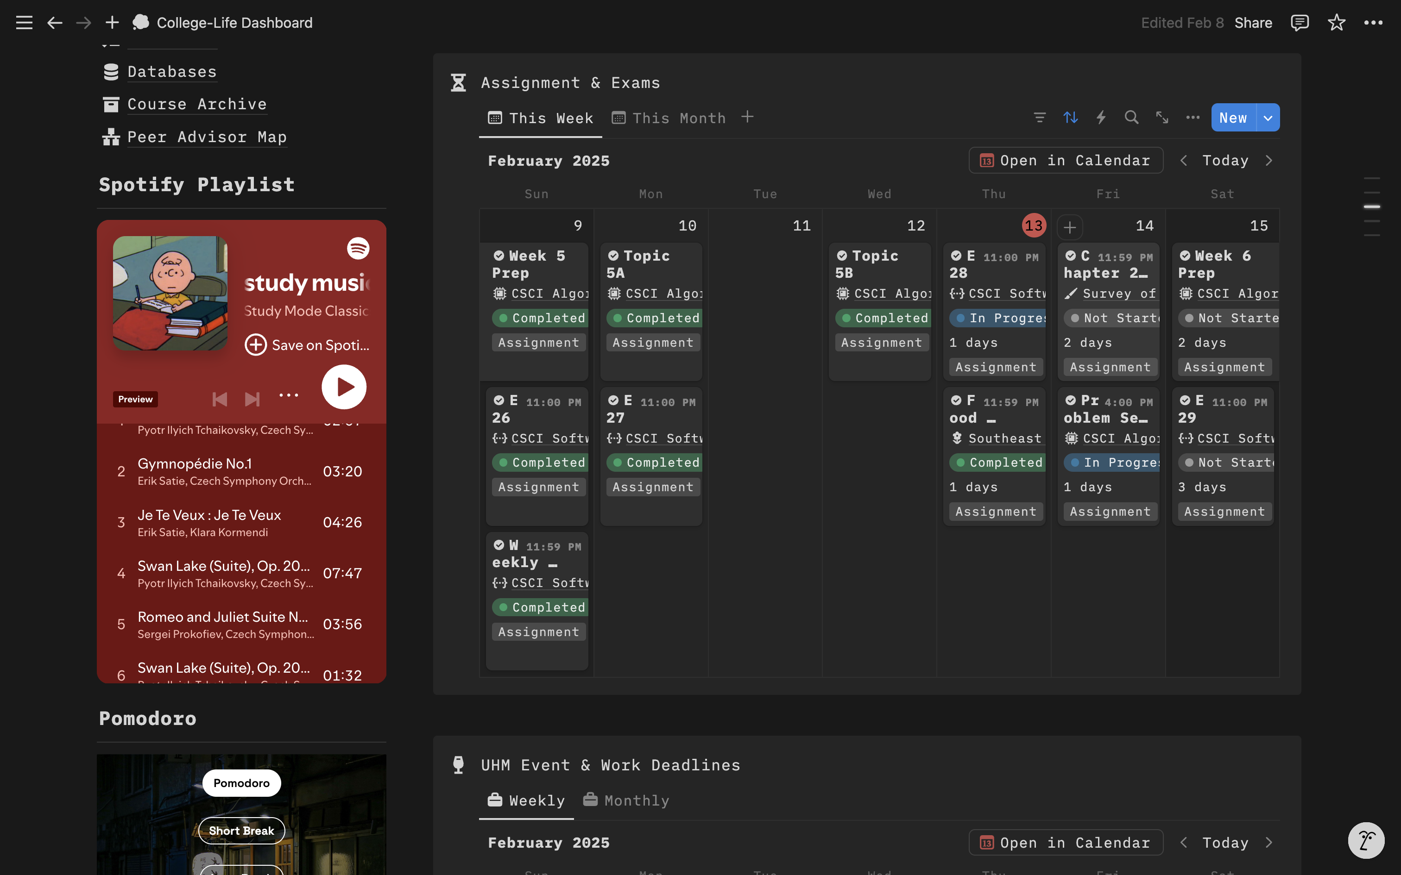Click the search icon in Assignments database

tap(1131, 118)
